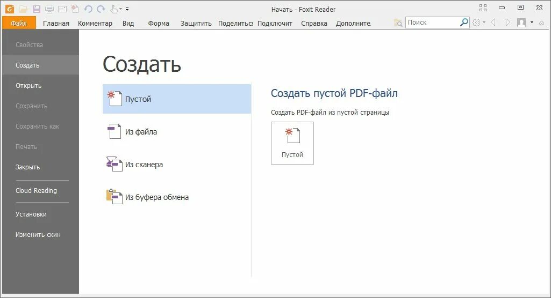Collapse the ribbon with the chevron icon

tap(541, 23)
